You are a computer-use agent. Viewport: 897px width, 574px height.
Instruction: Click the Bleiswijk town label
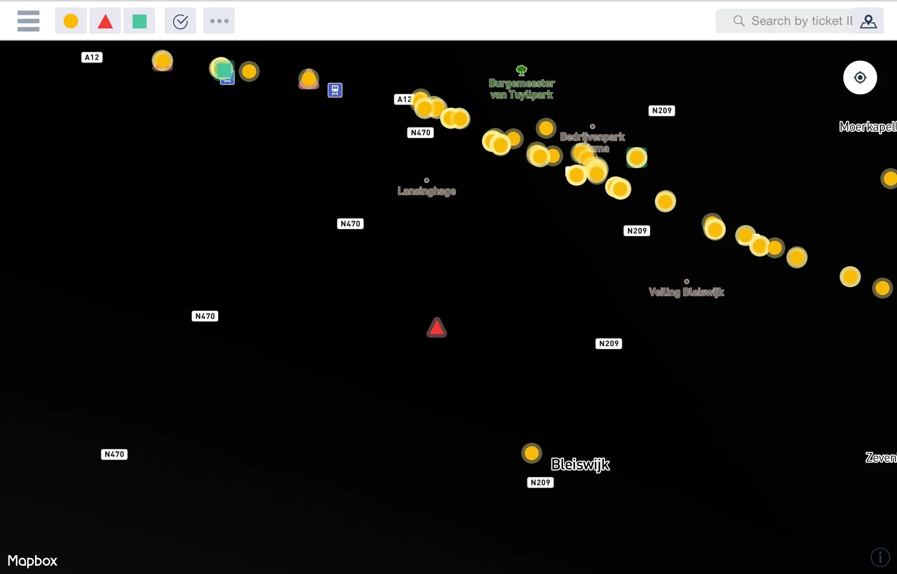point(580,464)
